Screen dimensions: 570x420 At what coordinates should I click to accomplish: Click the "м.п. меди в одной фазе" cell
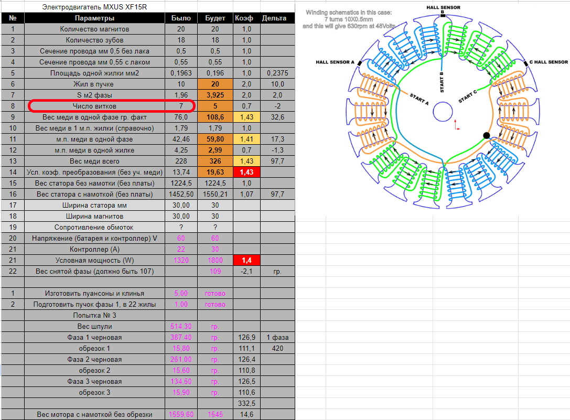[94, 139]
